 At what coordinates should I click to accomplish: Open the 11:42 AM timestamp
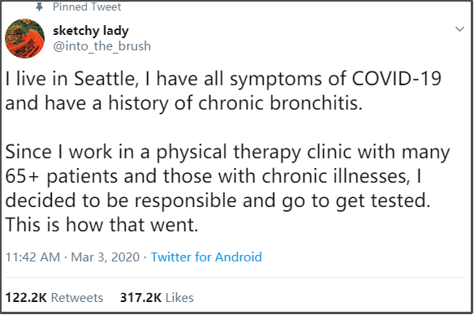(32, 257)
